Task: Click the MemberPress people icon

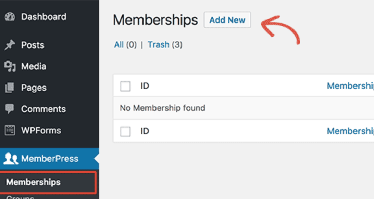Action: [x=11, y=159]
